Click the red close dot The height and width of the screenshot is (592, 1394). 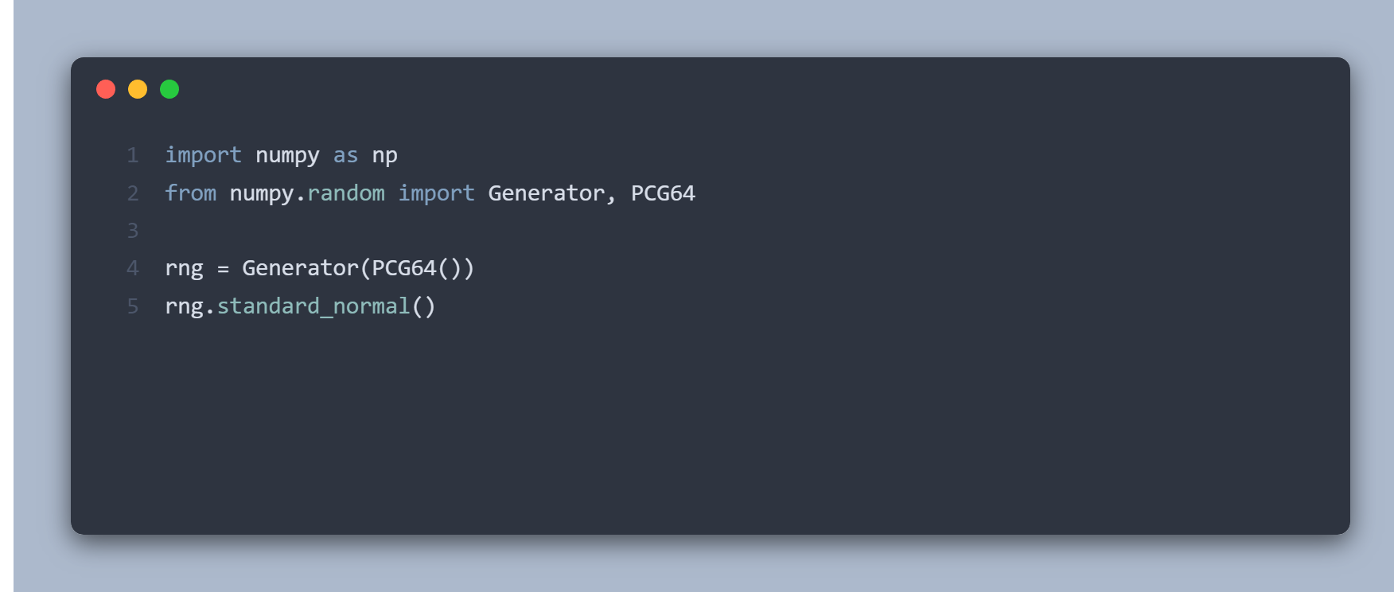[106, 89]
